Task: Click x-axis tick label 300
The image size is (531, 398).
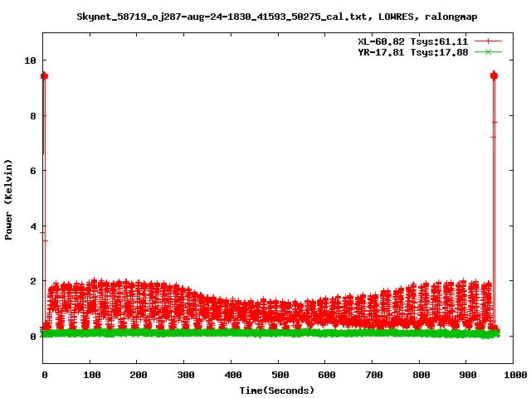Action: [186, 375]
